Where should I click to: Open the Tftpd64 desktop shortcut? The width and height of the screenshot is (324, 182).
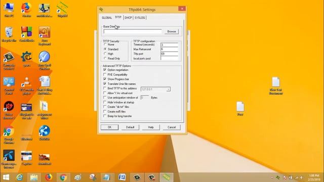click(x=62, y=10)
